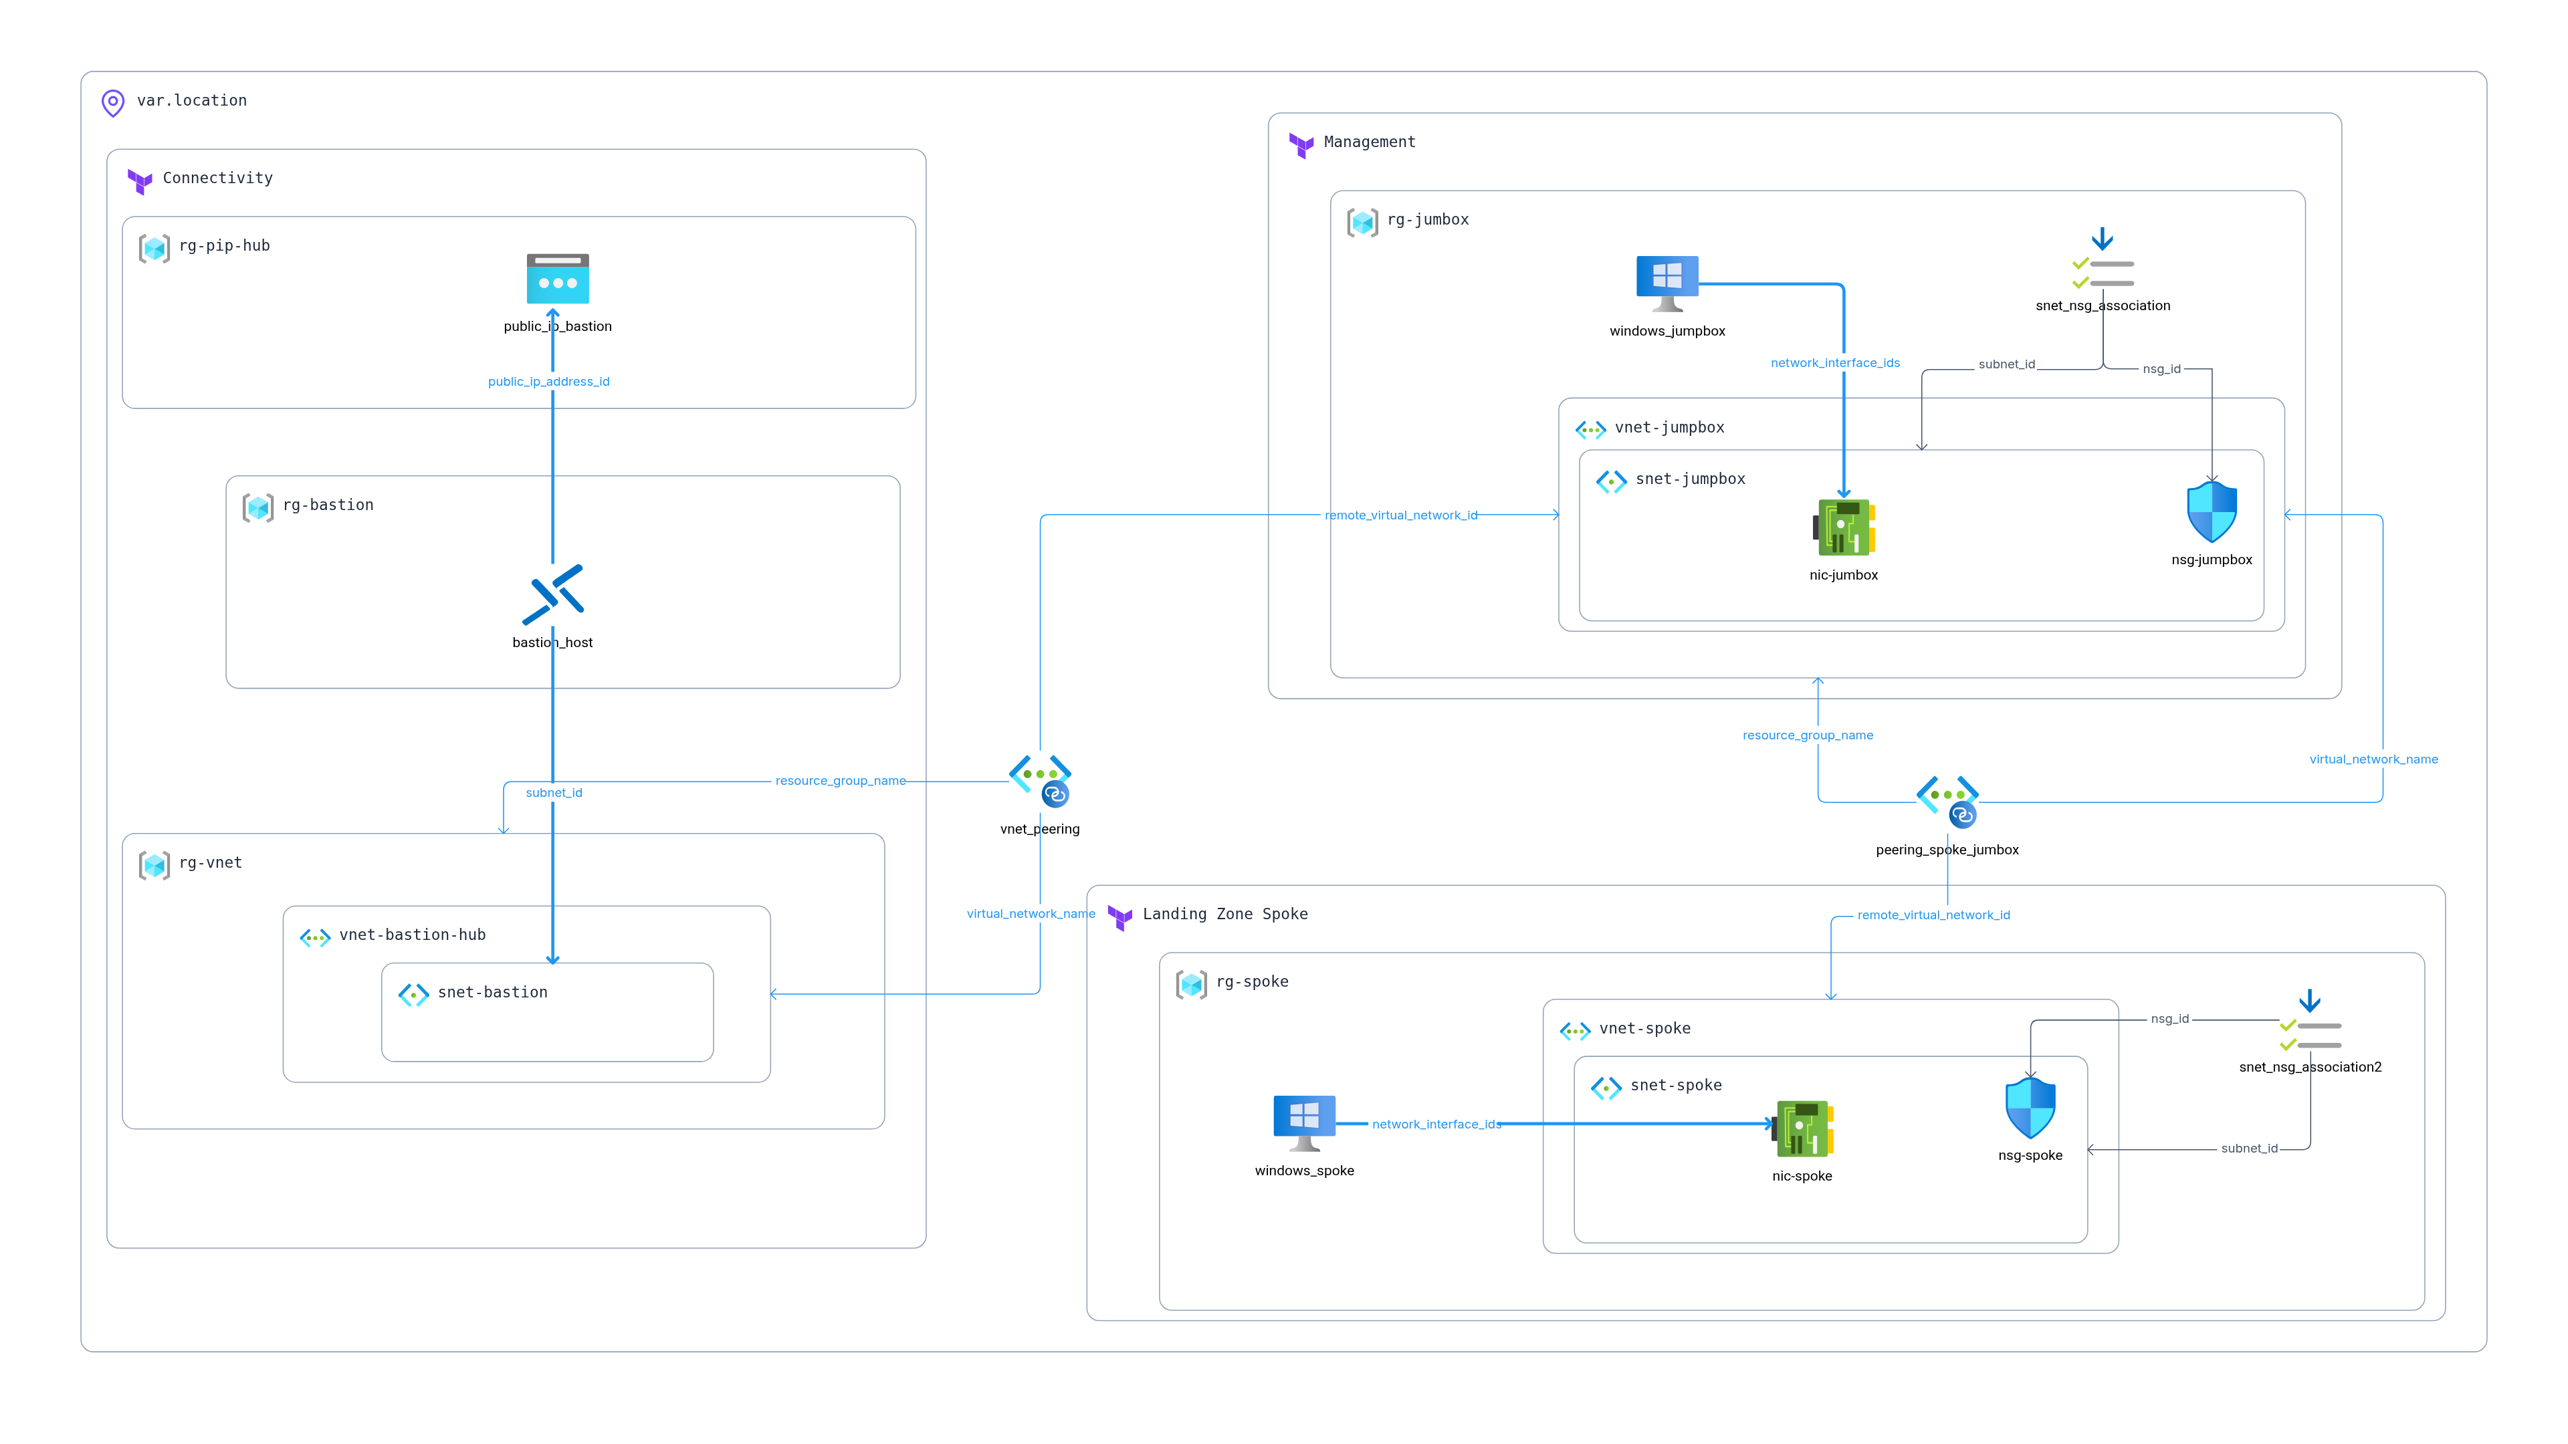The height and width of the screenshot is (1444, 2568).
Task: Click the snet_nsg_association icon
Action: pos(2103,258)
